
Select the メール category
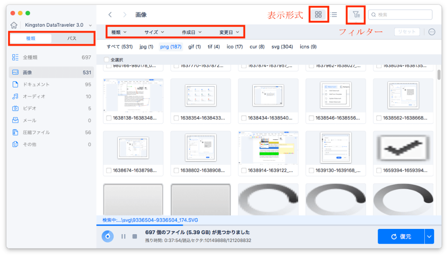pyautogui.click(x=52, y=121)
